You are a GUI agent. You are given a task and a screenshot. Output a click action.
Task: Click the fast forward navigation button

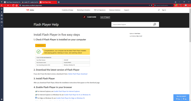click(x=10, y=5)
